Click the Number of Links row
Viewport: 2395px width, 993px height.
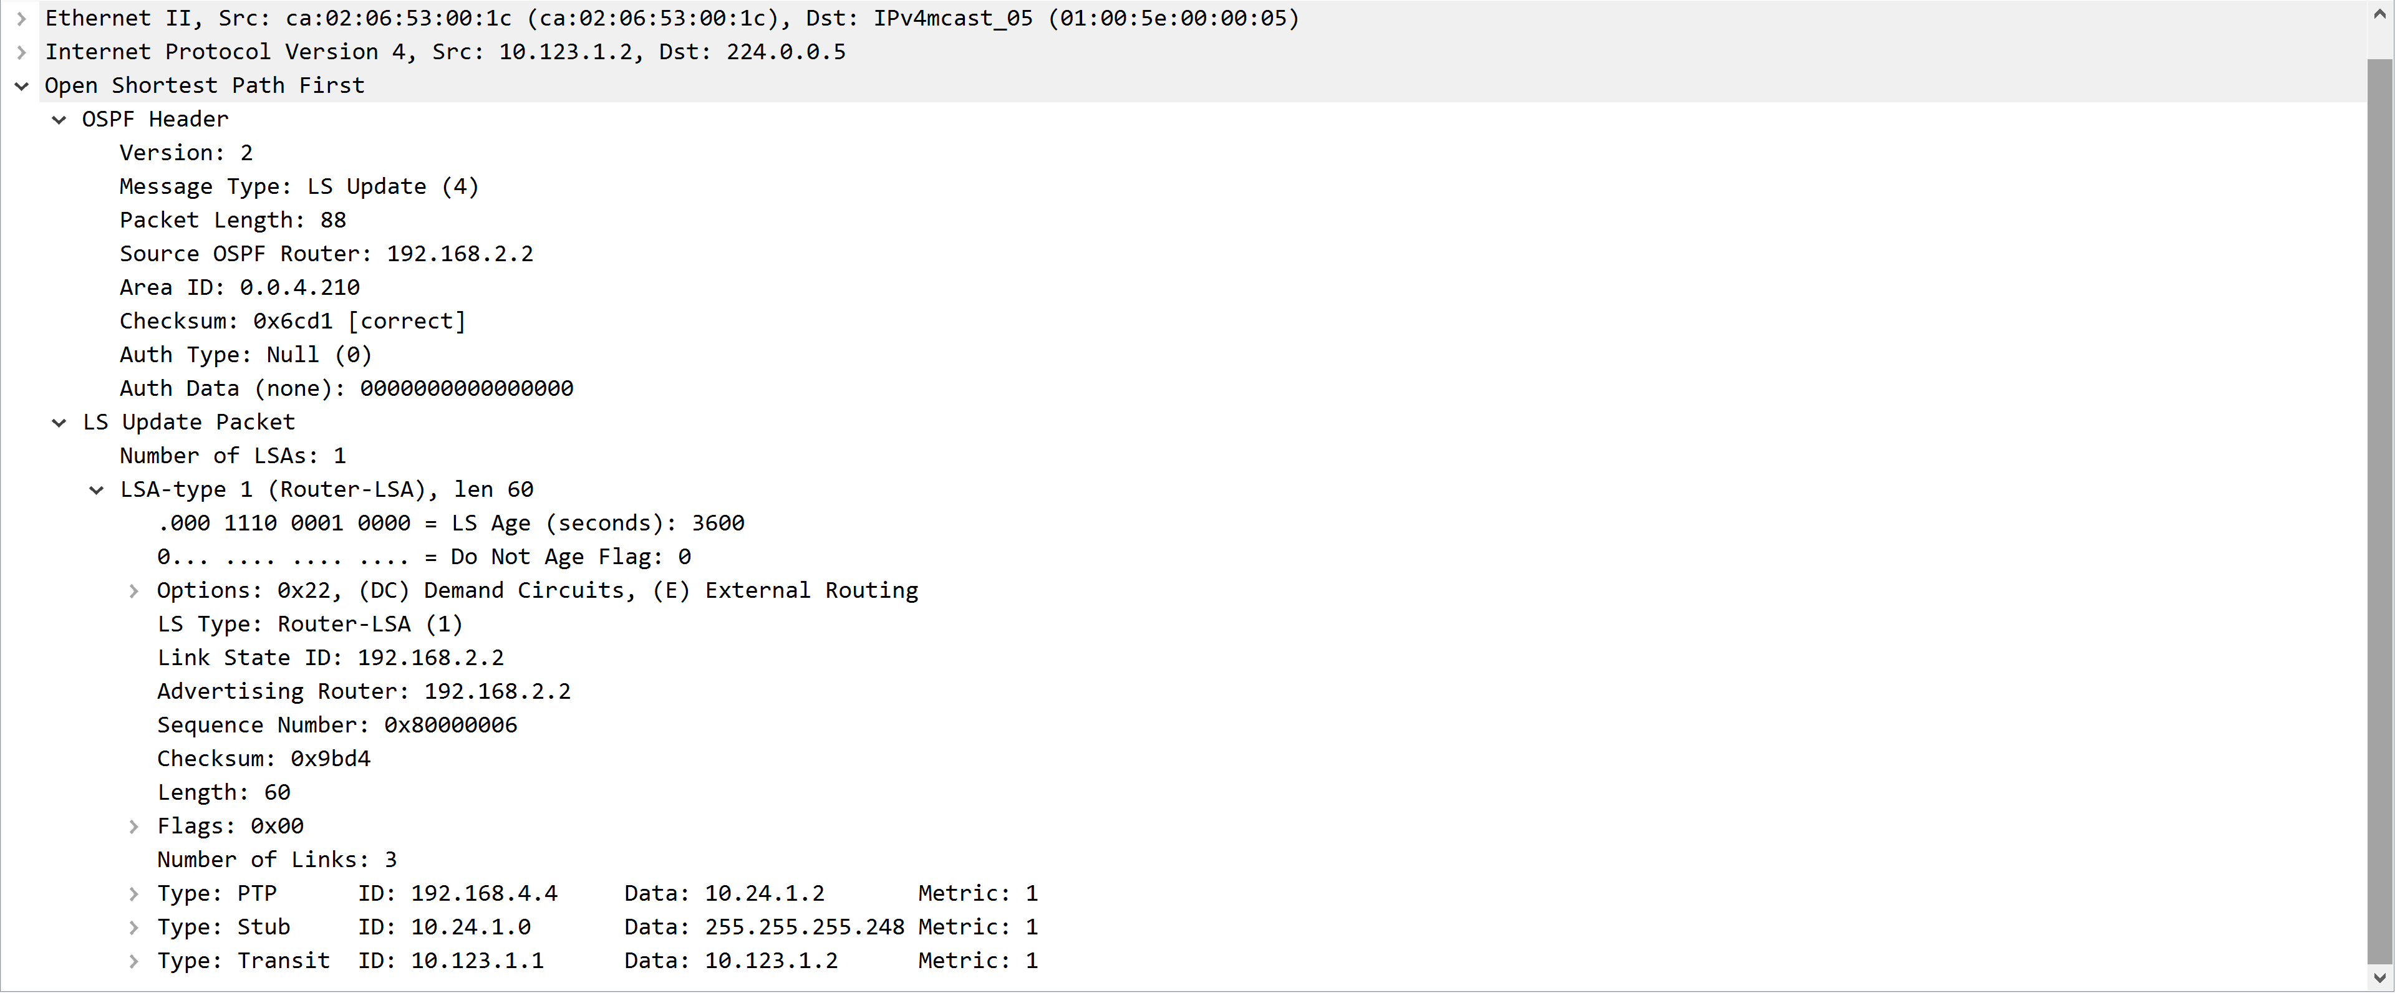[x=276, y=860]
